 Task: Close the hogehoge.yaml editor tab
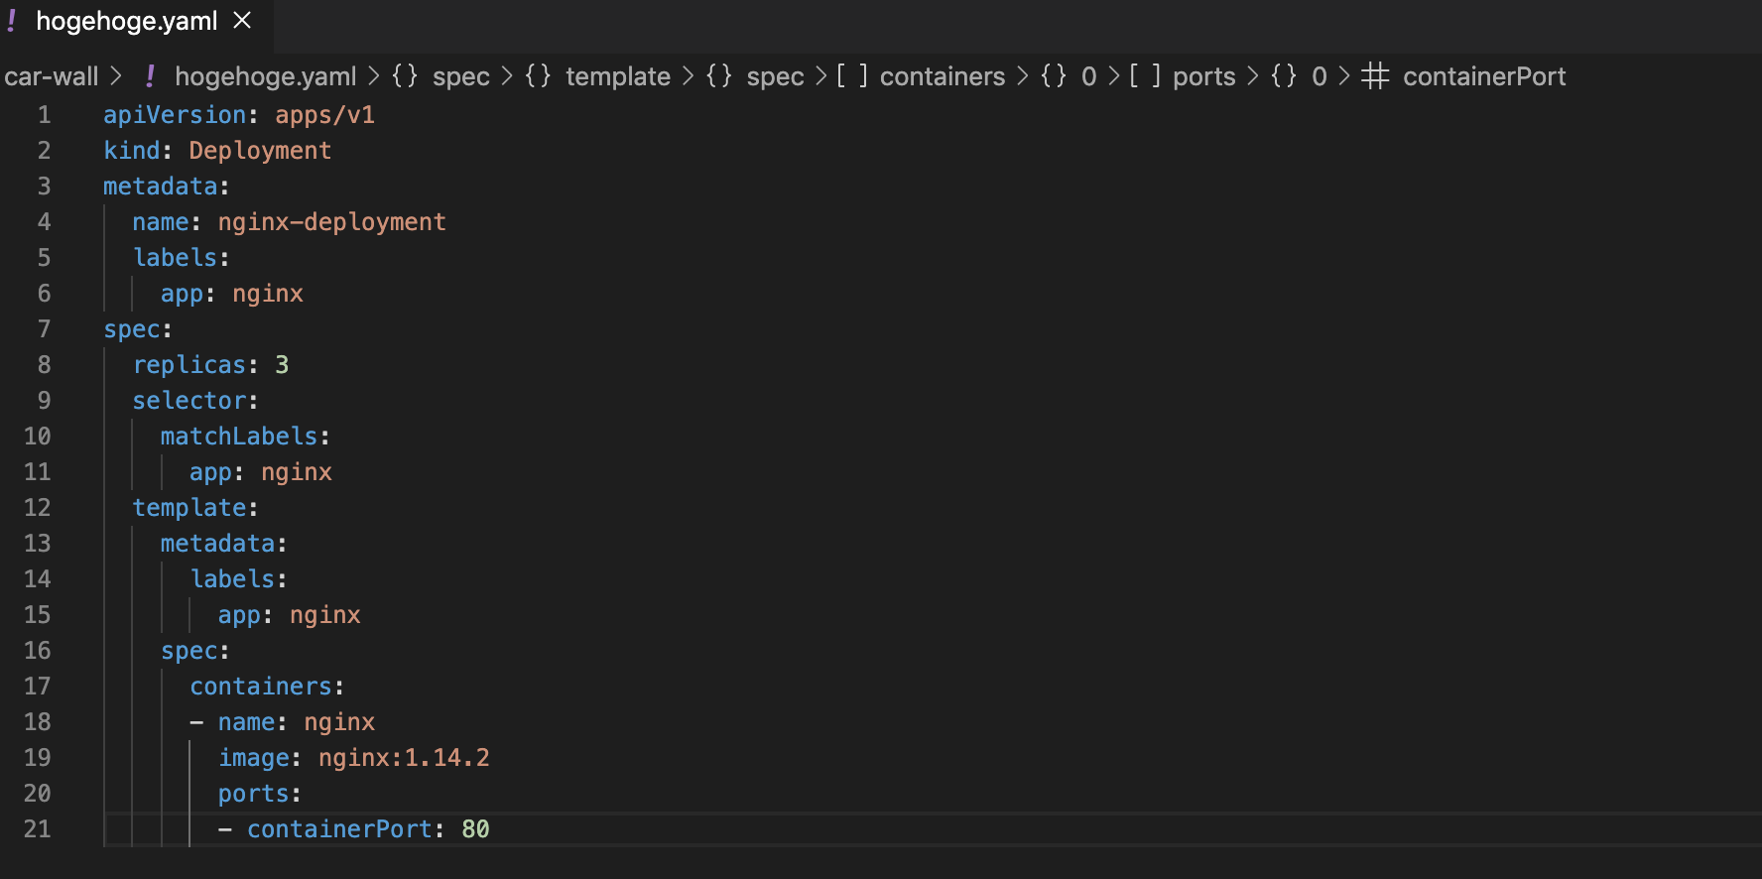coord(242,20)
